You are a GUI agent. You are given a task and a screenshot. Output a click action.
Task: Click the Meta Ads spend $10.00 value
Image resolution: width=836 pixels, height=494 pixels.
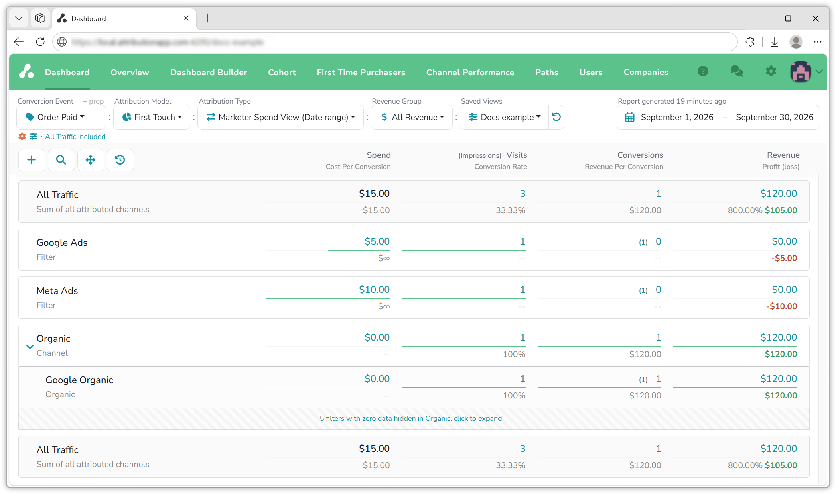pyautogui.click(x=374, y=290)
